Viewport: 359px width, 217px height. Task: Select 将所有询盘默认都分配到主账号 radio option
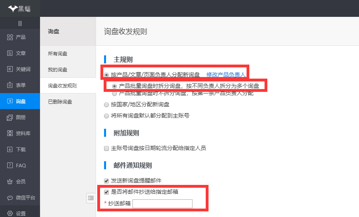106,116
